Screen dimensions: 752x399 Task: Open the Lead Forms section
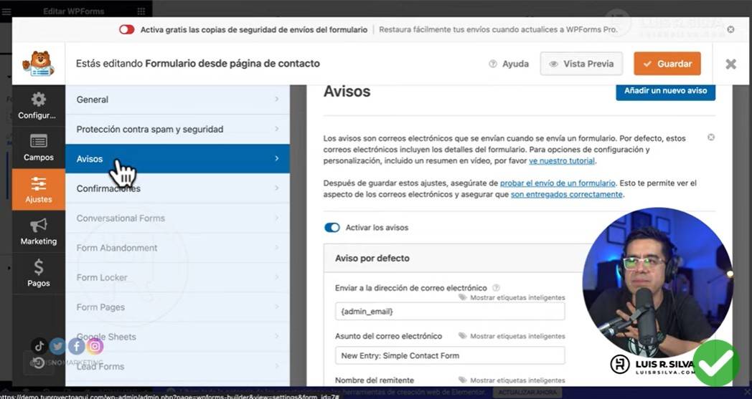177,367
